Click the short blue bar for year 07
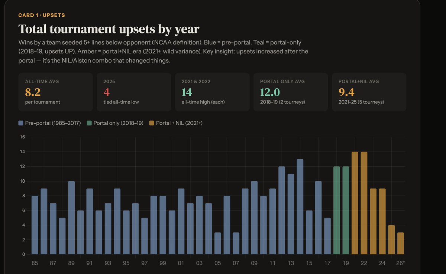446x274 pixels. click(x=236, y=244)
